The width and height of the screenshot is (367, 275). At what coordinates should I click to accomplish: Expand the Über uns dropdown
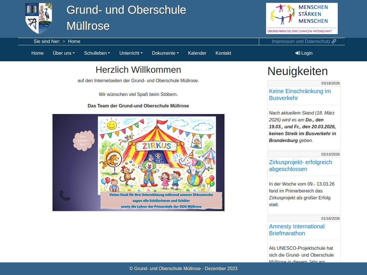point(64,53)
